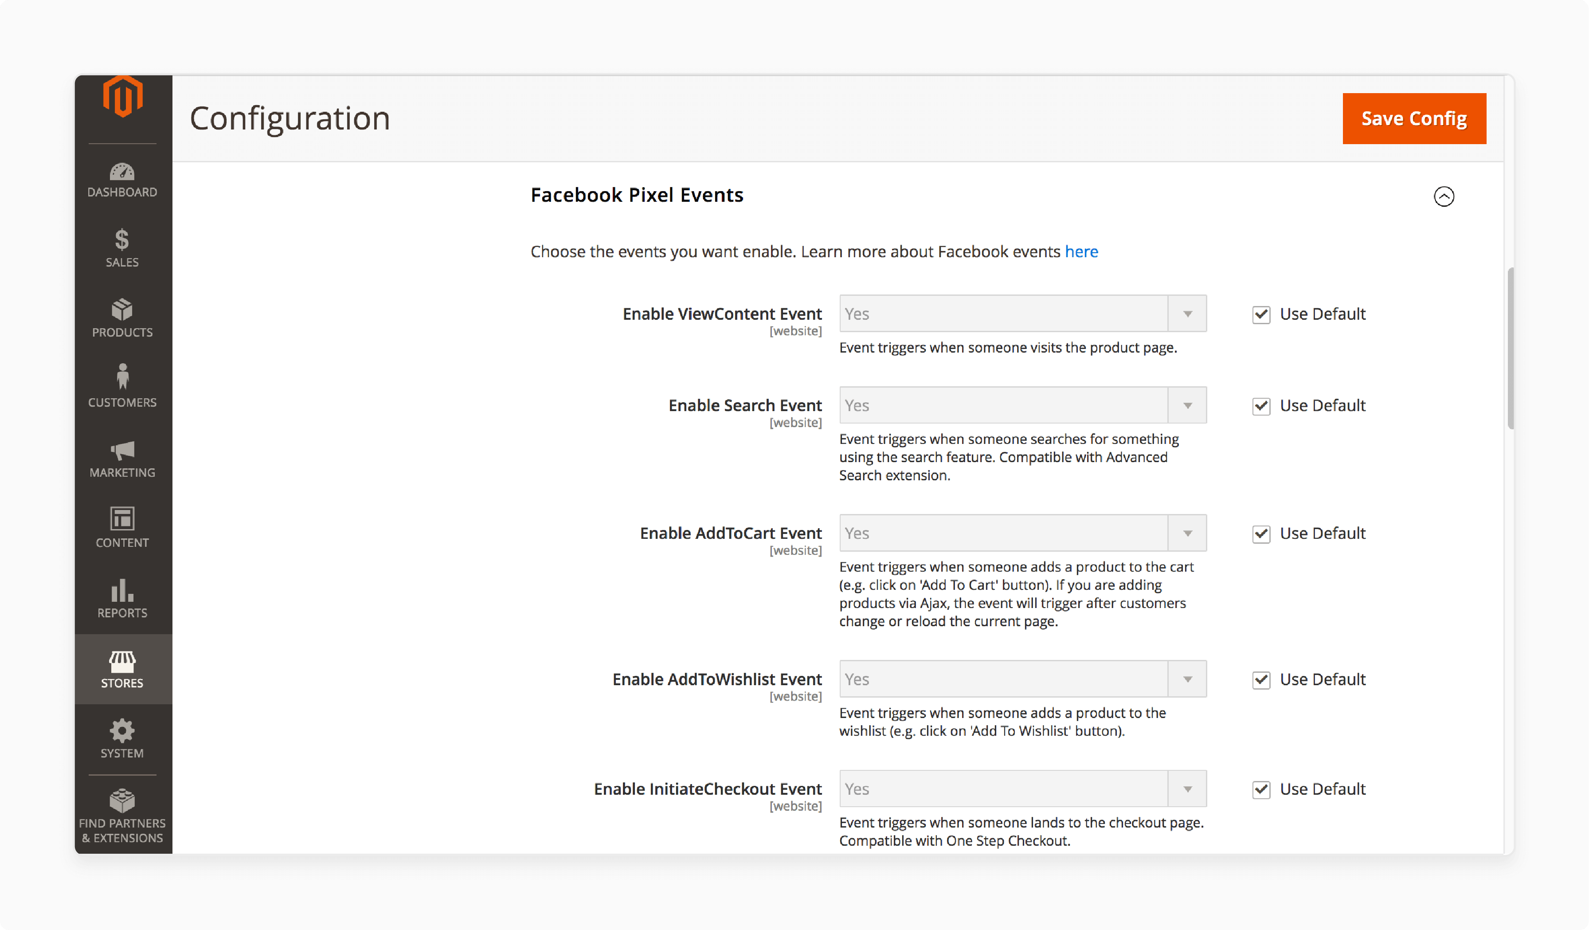Follow the 'here' Facebook events link
Viewport: 1589px width, 930px height.
click(x=1081, y=252)
